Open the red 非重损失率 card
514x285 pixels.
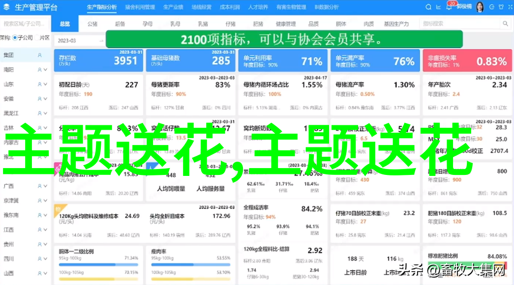click(467, 60)
